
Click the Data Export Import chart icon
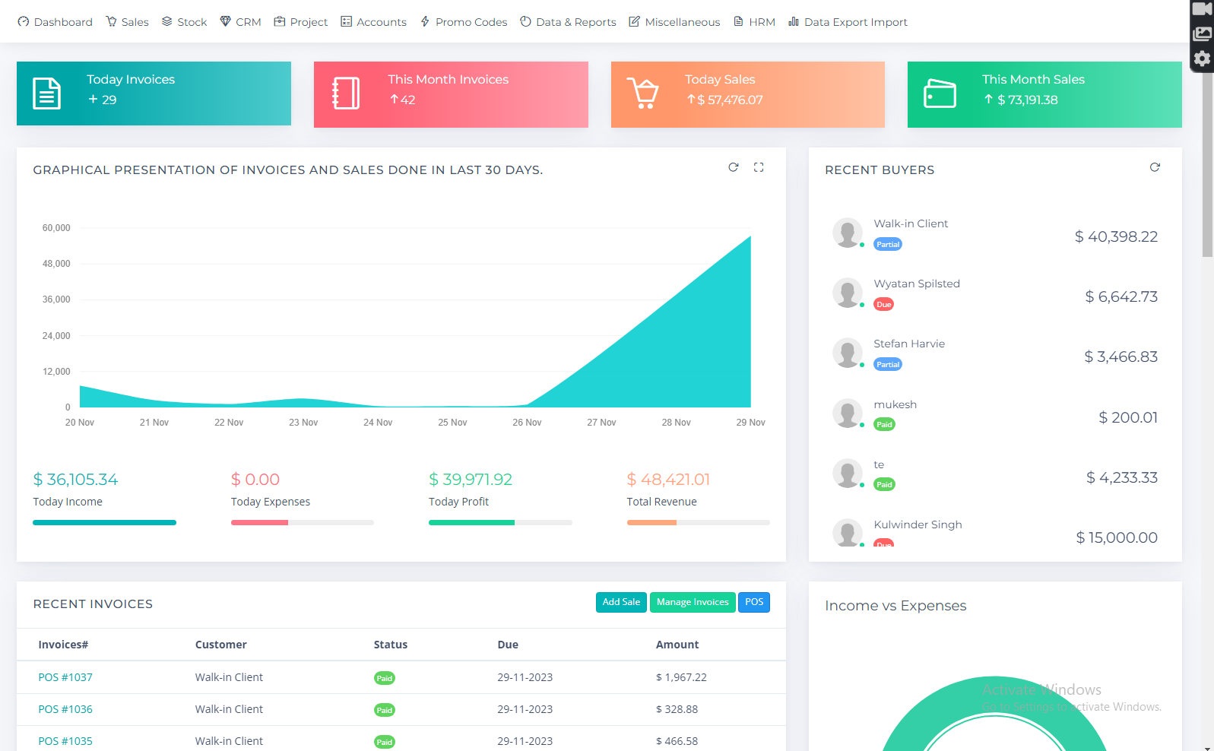tap(794, 22)
